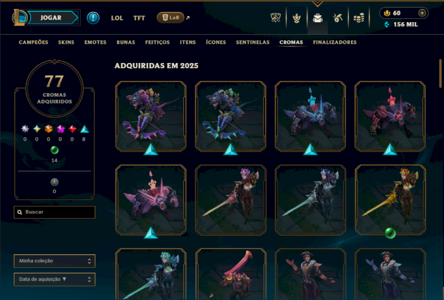Click the Buscar search field
The image size is (444, 300).
54,212
